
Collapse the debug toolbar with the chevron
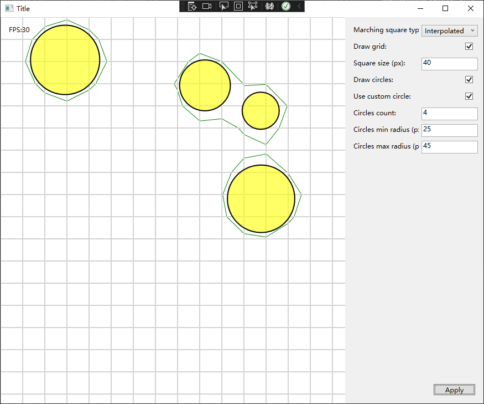coord(299,6)
